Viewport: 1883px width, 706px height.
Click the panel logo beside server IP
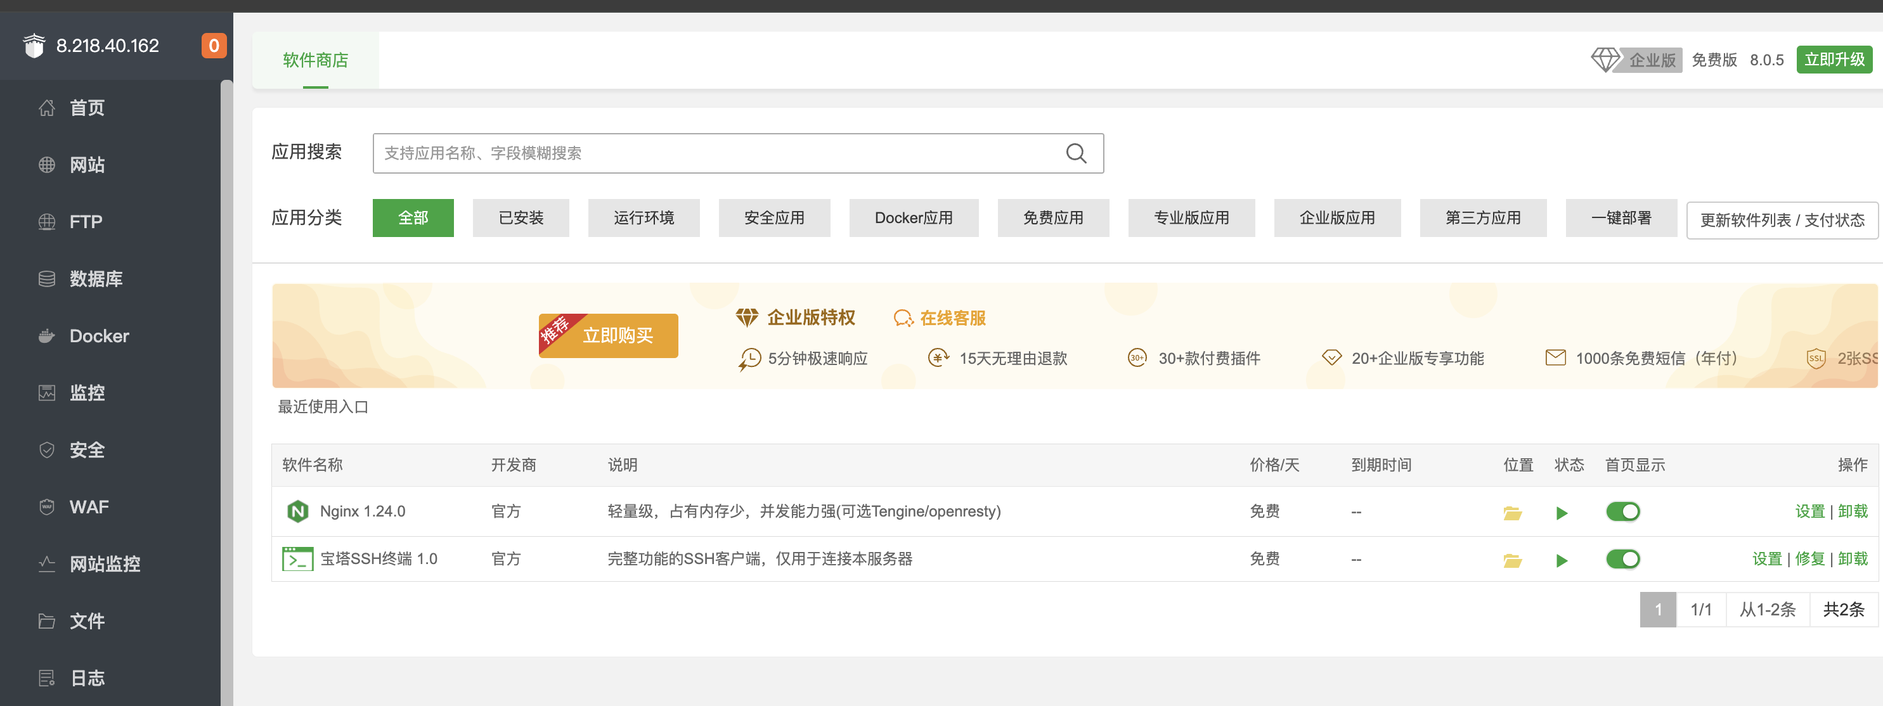34,45
